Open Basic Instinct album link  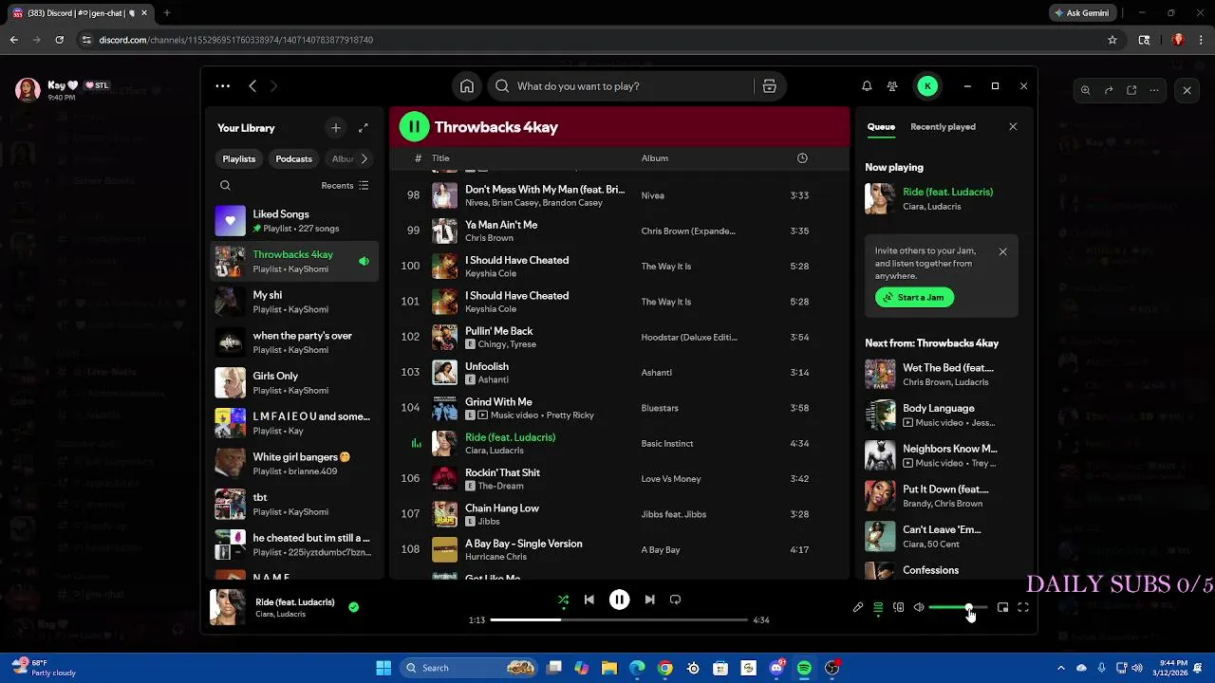point(667,444)
